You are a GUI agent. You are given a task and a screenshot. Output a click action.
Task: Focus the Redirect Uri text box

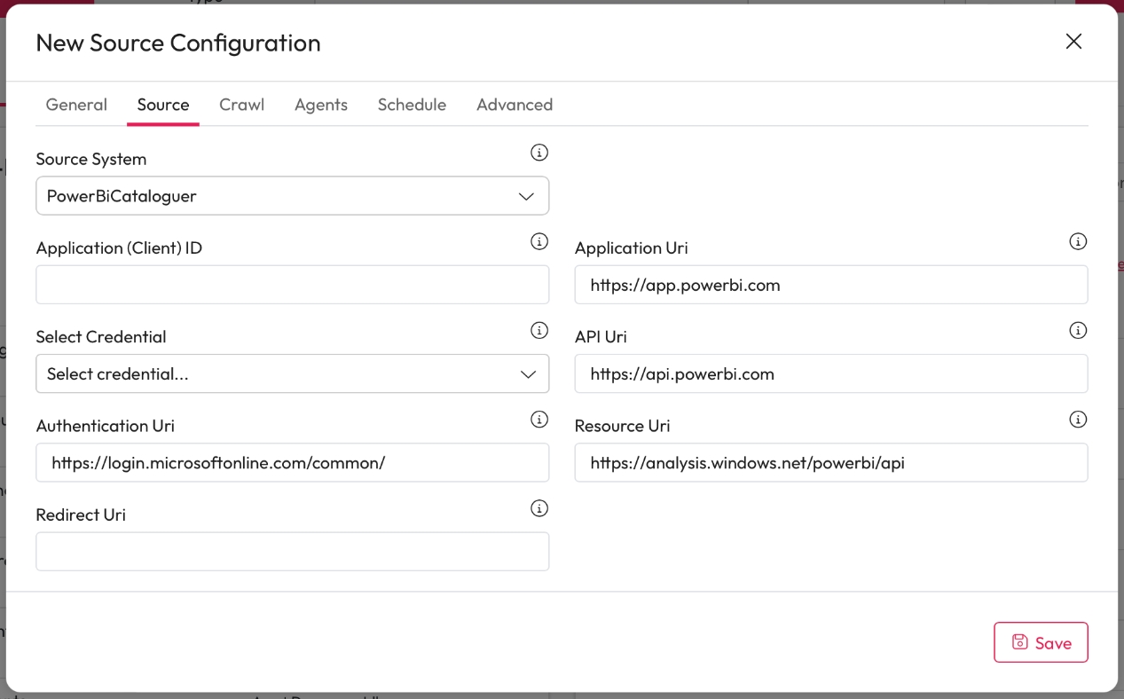(292, 551)
